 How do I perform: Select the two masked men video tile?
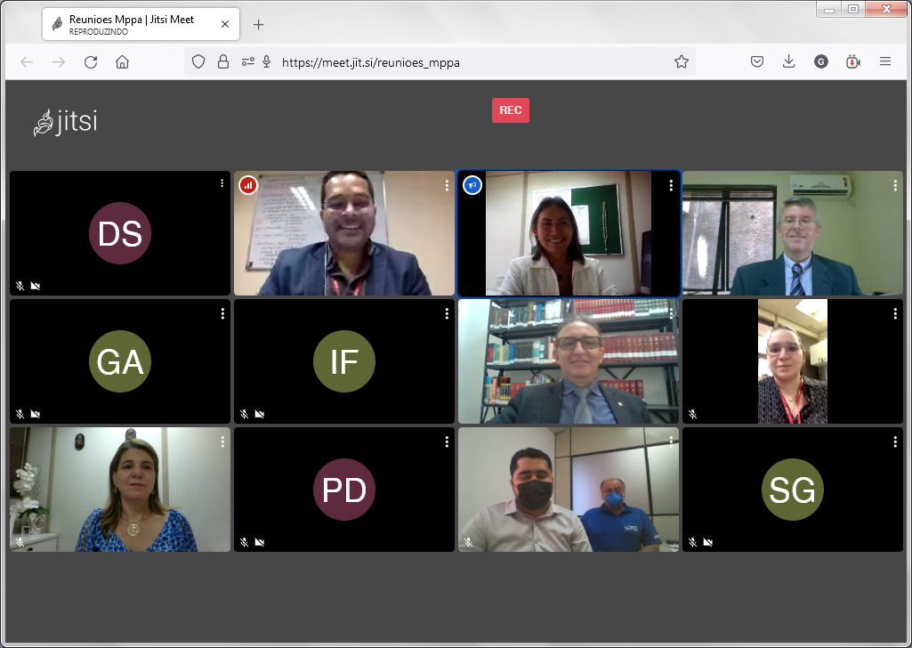(x=569, y=490)
